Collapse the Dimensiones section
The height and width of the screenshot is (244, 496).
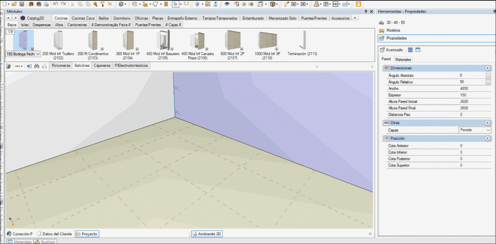point(487,68)
